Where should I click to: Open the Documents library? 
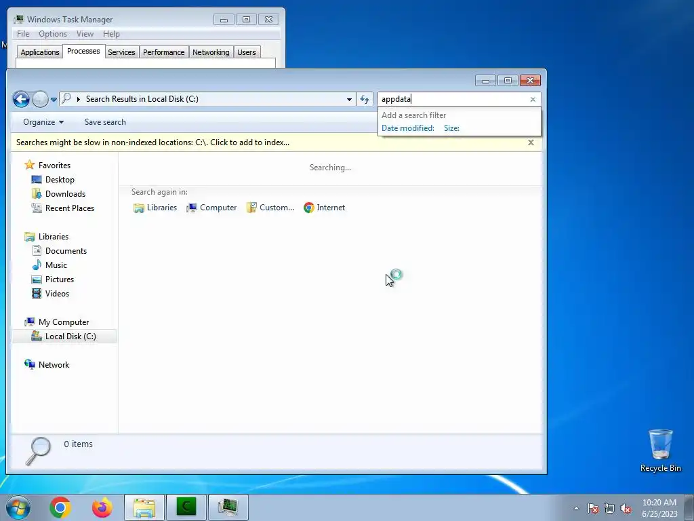(60, 251)
